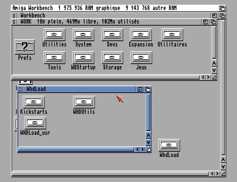Click right arrow in Workbench window scrollbar
237x182 pixels.
[217, 174]
